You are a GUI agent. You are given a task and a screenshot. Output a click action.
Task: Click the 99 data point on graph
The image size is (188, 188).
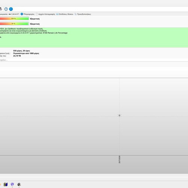[x=120, y=115]
